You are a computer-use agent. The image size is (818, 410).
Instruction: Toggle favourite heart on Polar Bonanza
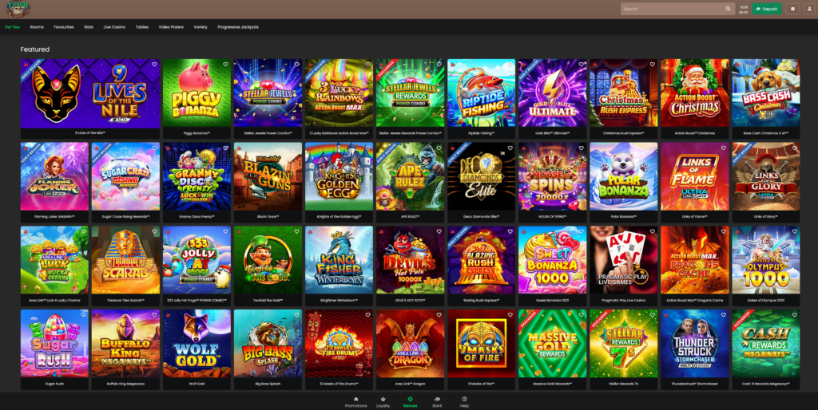coord(652,148)
